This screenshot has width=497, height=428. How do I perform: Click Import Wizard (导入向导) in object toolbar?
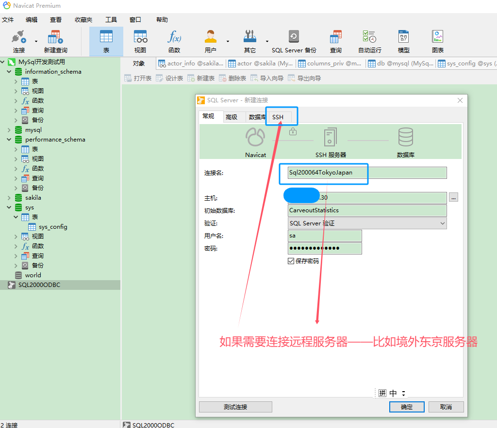267,78
